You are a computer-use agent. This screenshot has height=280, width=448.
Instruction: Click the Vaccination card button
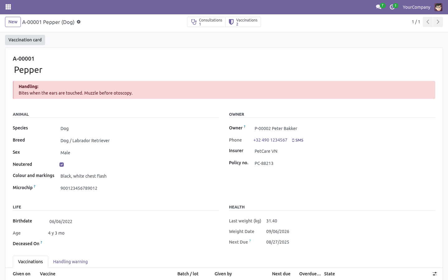tap(25, 40)
